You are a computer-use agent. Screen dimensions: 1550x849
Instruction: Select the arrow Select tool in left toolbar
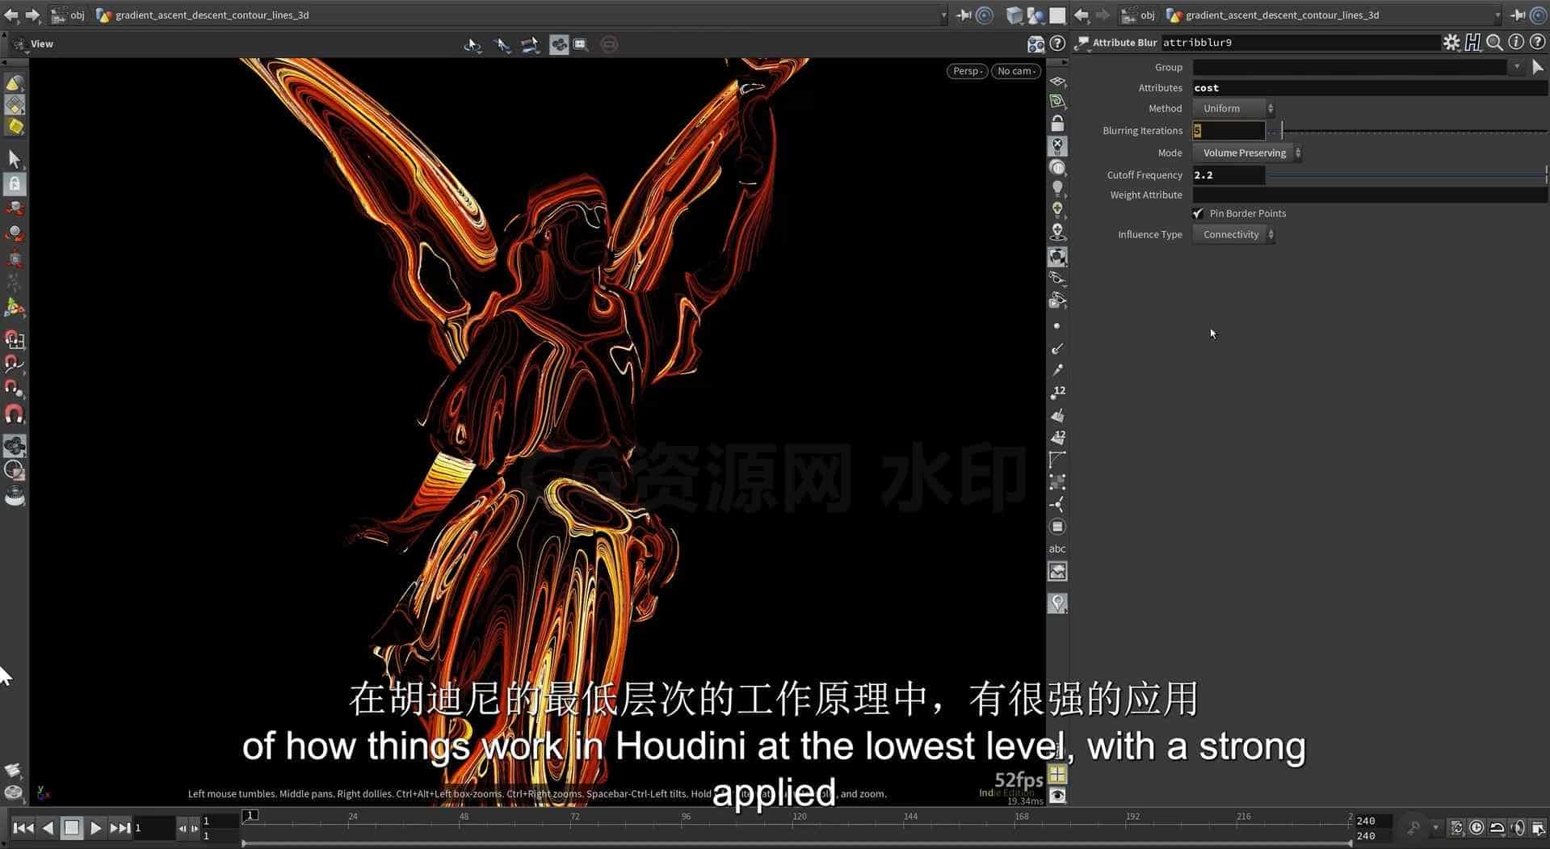coord(15,159)
